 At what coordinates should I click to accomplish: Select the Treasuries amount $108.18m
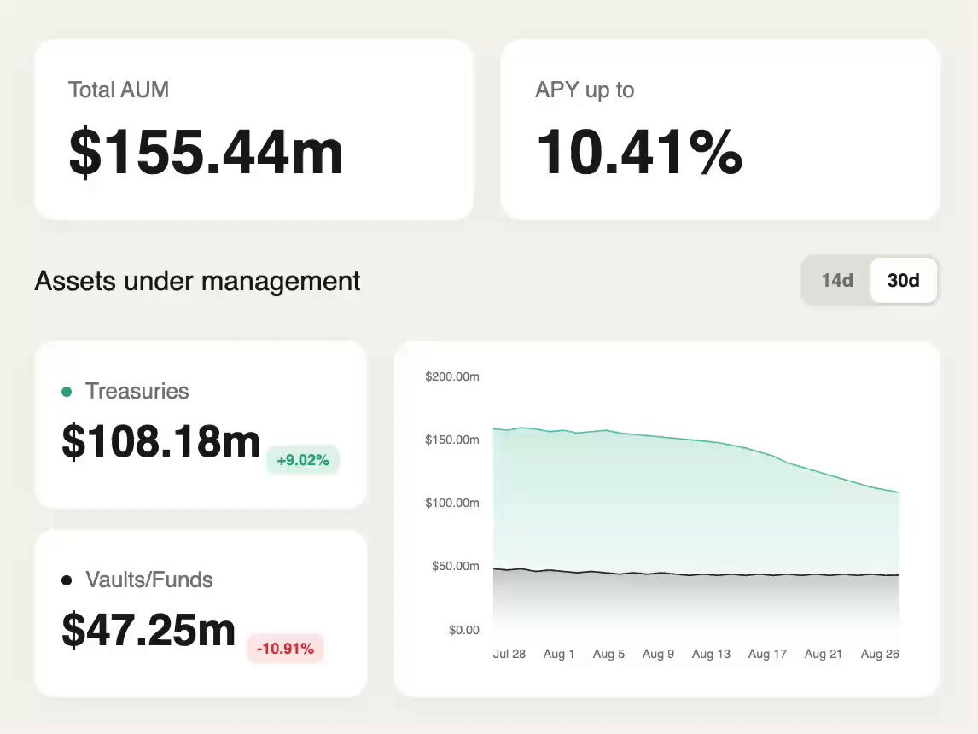coord(161,441)
